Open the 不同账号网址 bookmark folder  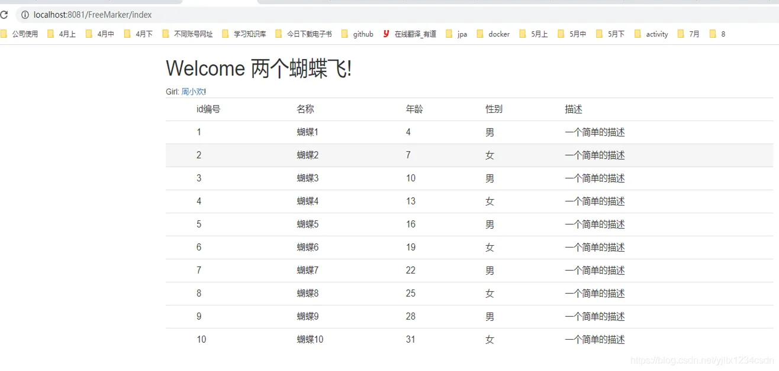[x=188, y=34]
